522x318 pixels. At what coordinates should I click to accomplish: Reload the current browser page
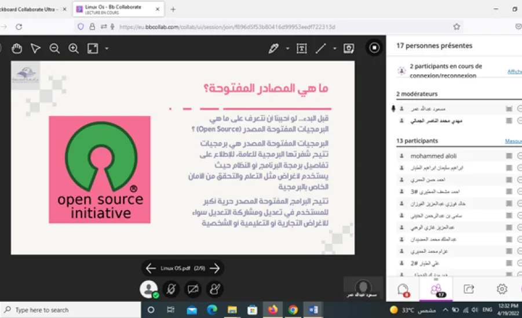(x=19, y=27)
